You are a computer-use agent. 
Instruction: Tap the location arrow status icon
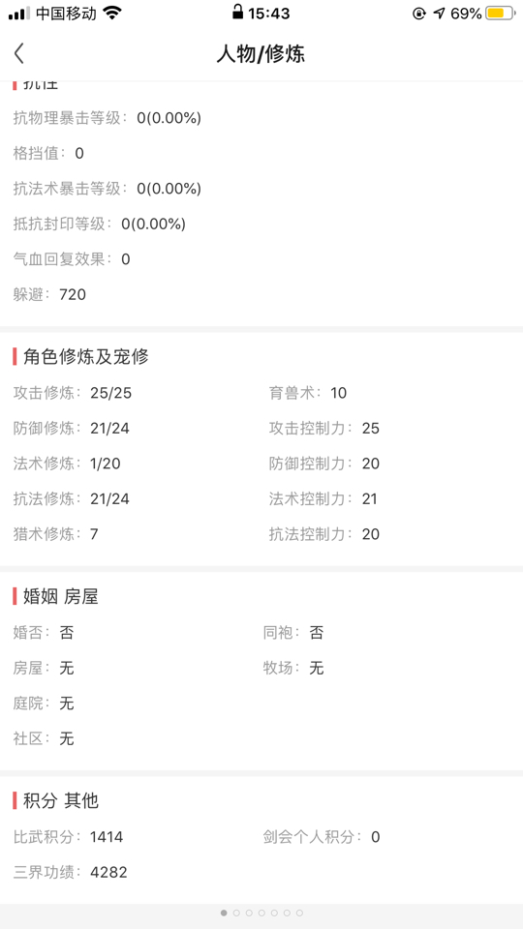click(x=439, y=13)
